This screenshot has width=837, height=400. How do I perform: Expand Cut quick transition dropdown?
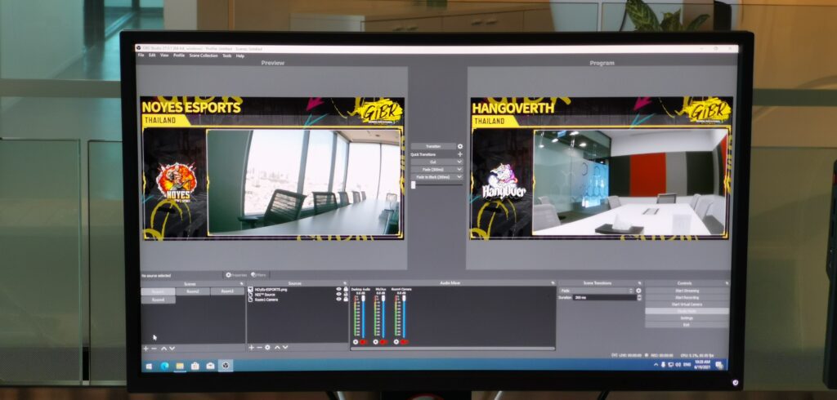(x=459, y=162)
